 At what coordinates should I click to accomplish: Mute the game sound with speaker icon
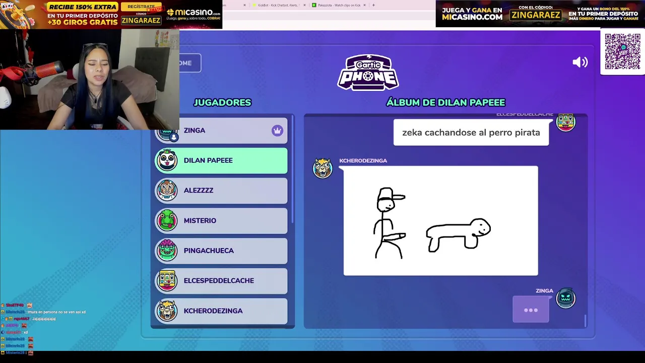[x=580, y=62]
